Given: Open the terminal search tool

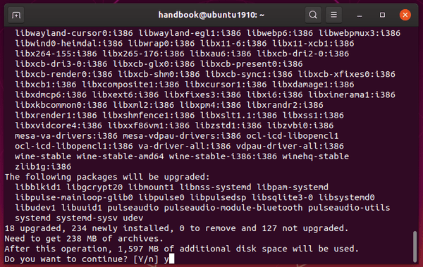Looking at the screenshot, I should (313, 15).
